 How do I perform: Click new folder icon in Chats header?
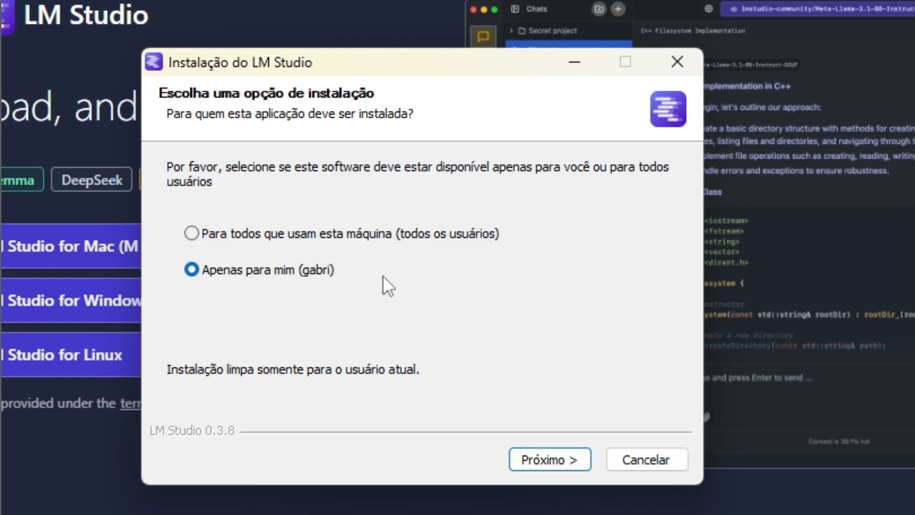pyautogui.click(x=599, y=9)
